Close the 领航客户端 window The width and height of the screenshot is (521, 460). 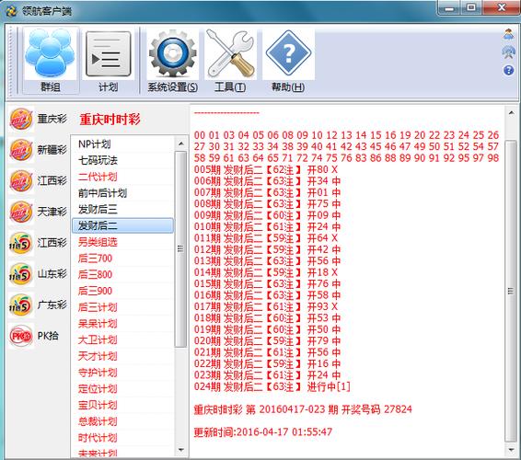501,8
